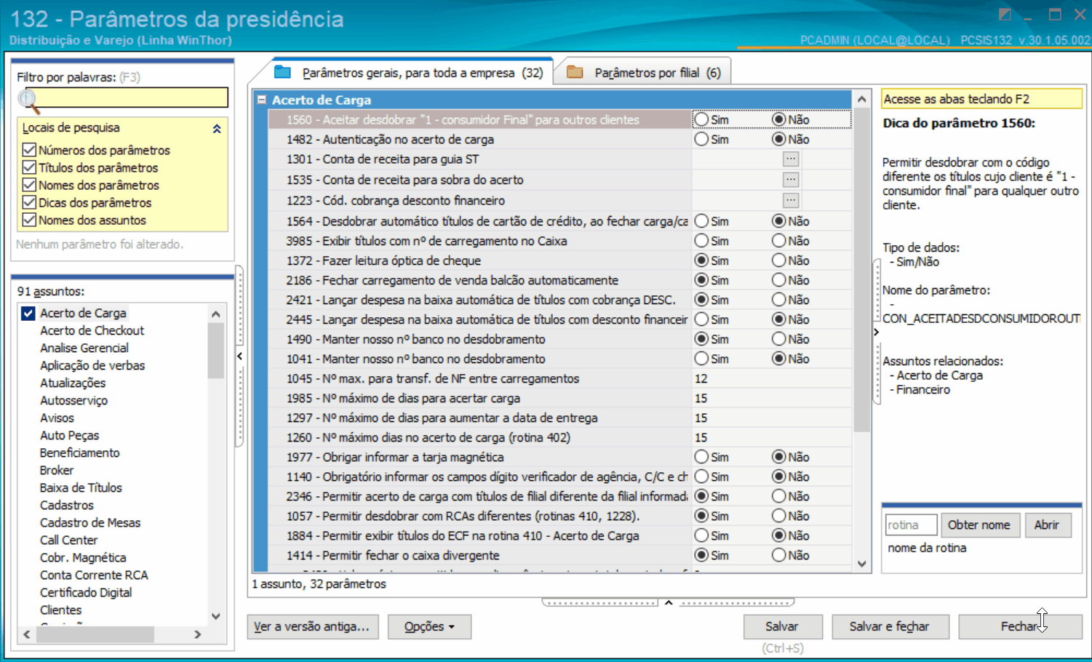The height and width of the screenshot is (662, 1092).
Task: Collapse Locais de pesquisa section chevron
Action: coord(216,128)
